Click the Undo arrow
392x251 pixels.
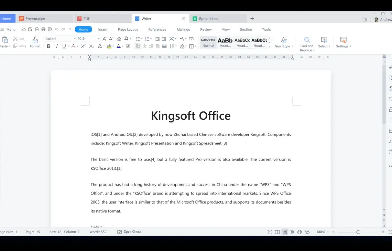coord(57,29)
